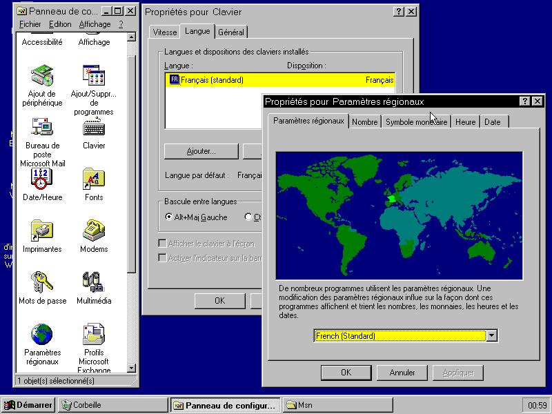Click the Control Panel vertical scrollbar thumb
552x414 pixels.
tap(131, 164)
